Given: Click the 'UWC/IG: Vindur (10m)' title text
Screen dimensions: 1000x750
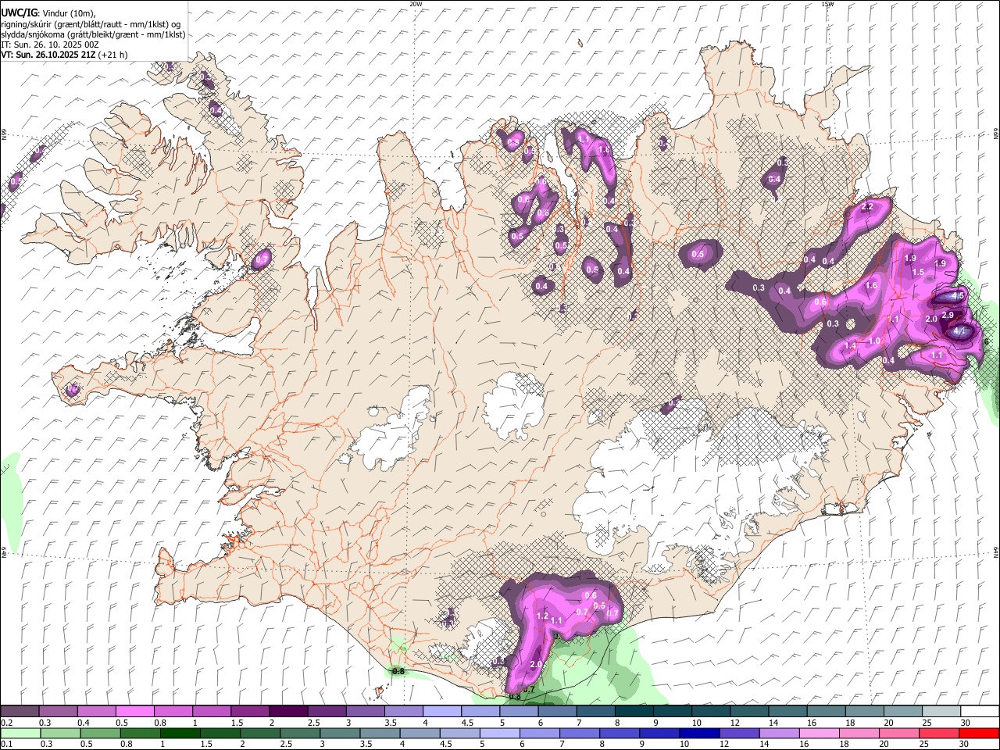Looking at the screenshot, I should [x=48, y=12].
